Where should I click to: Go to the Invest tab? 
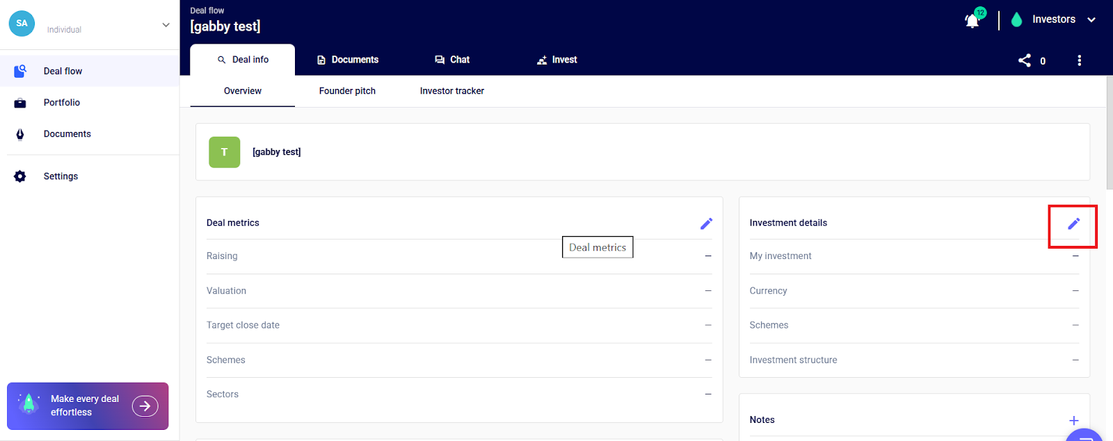pos(556,60)
